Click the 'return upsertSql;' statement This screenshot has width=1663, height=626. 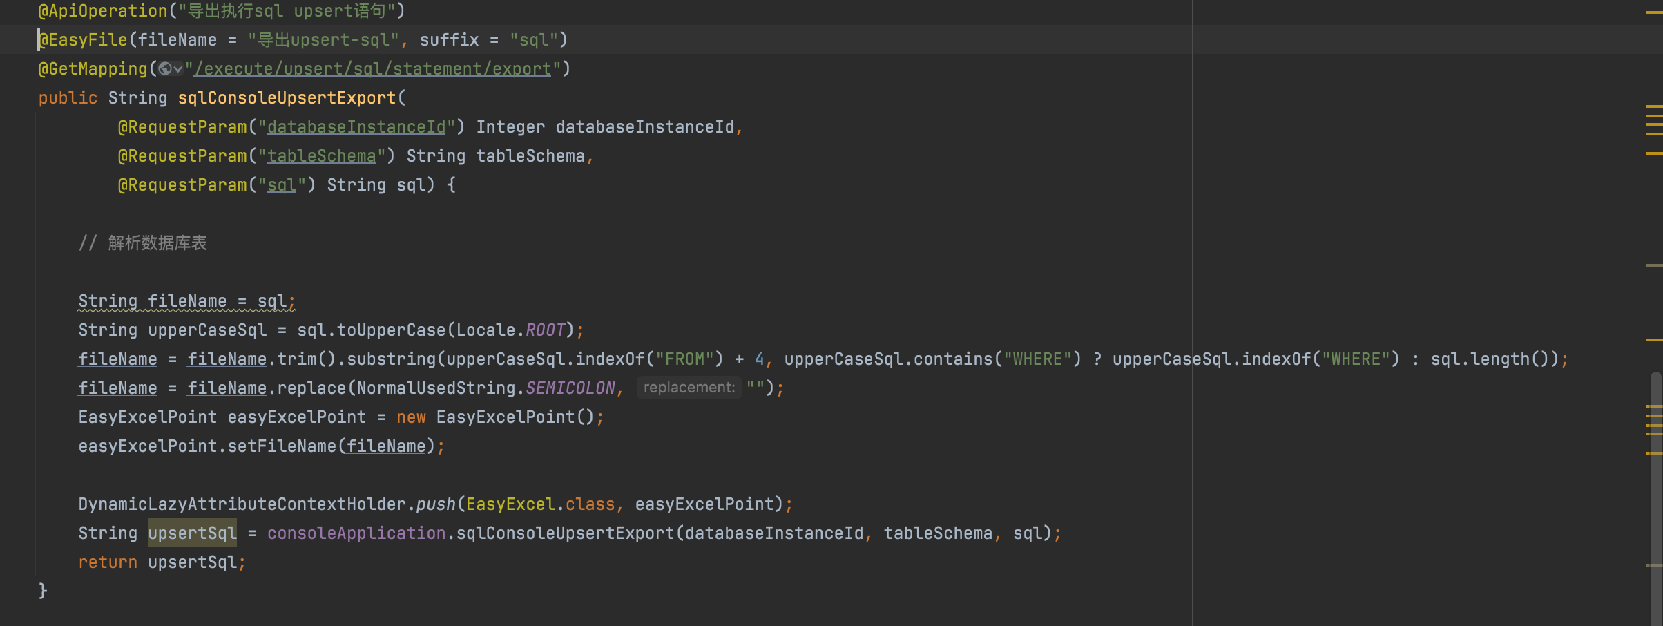tap(162, 562)
